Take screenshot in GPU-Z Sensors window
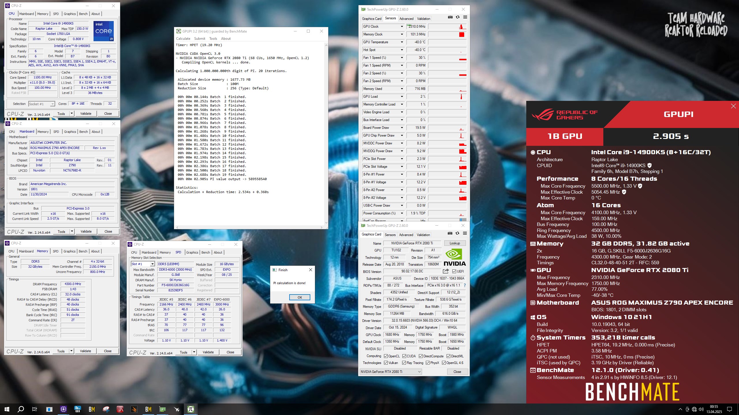 pyautogui.click(x=450, y=17)
